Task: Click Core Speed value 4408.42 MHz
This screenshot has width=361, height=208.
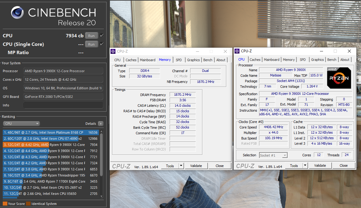Action: tap(273, 127)
